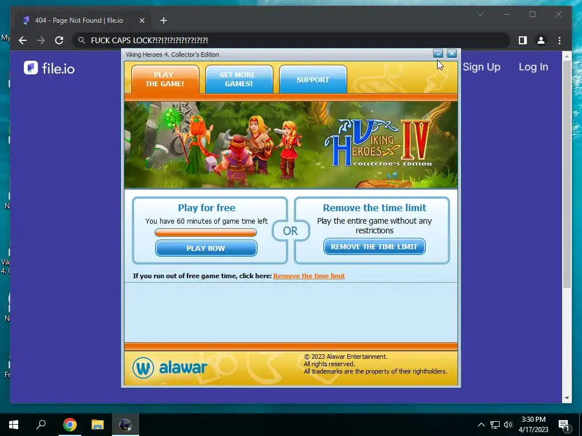Click the Alawar logo in the footer
582x436 pixels.
169,367
